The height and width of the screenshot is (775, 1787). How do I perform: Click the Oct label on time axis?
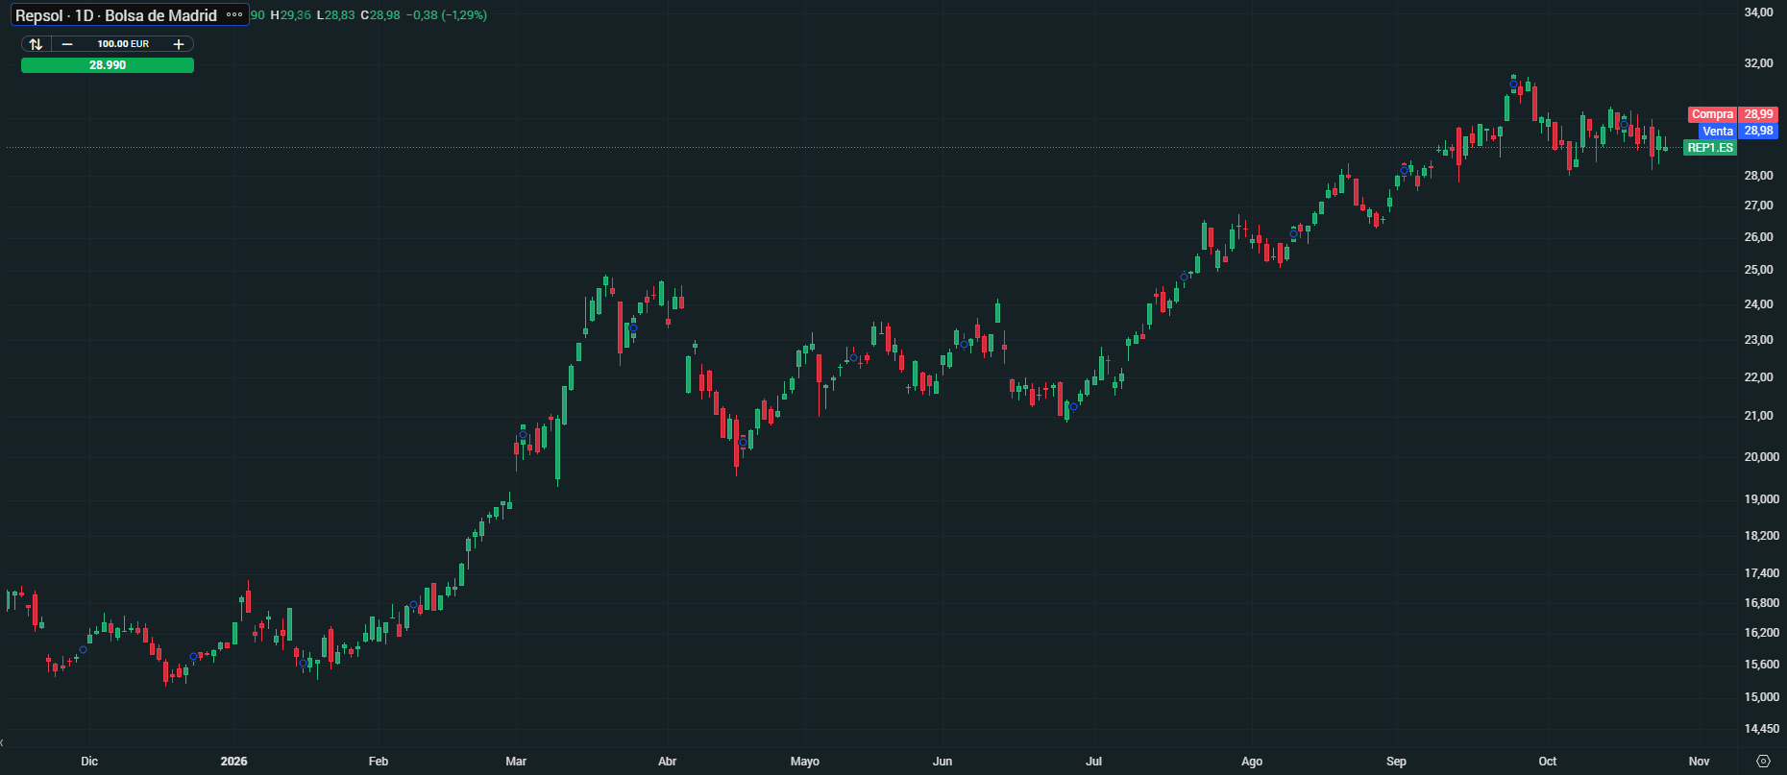point(1547,762)
